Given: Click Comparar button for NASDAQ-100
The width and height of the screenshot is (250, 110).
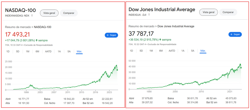Looking at the screenshot, I should [x=69, y=13].
